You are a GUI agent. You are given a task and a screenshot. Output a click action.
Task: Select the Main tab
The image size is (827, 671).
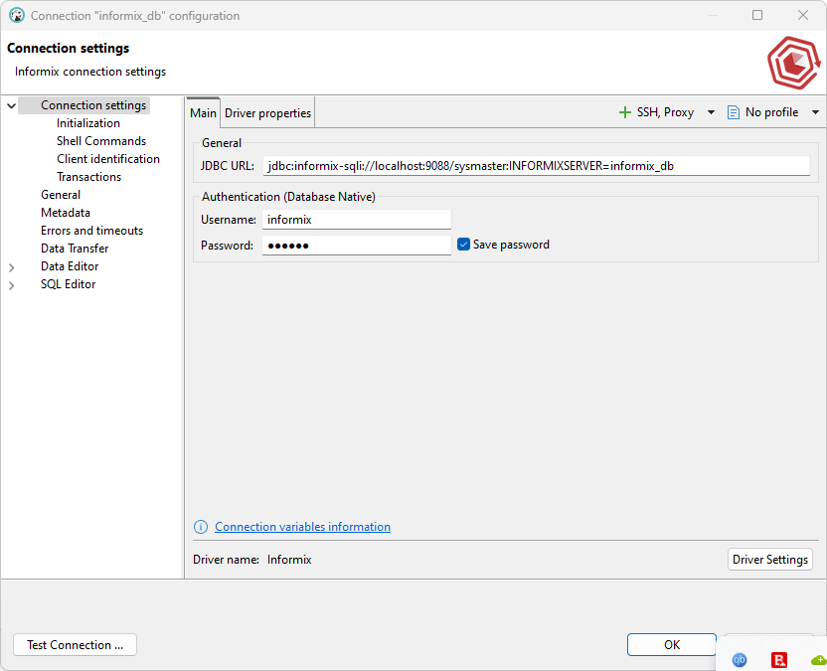203,113
